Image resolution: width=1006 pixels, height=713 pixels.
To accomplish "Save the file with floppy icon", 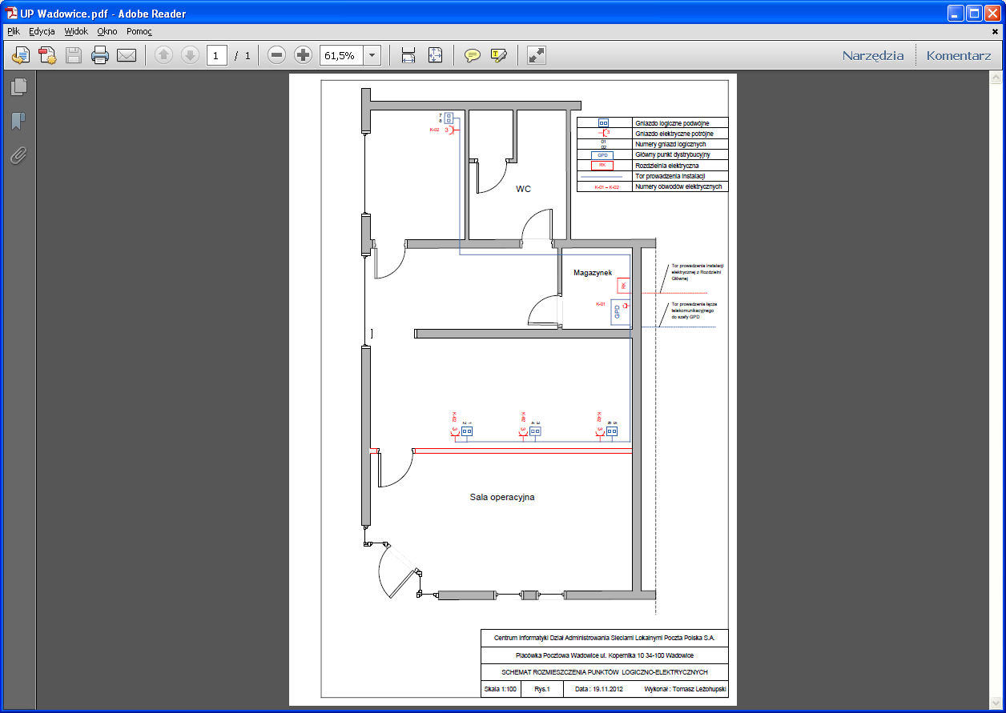I will (x=74, y=55).
